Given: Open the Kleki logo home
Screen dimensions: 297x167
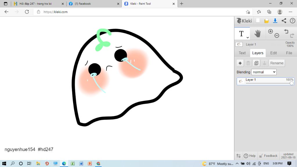Looking at the screenshot, I should point(244,21).
